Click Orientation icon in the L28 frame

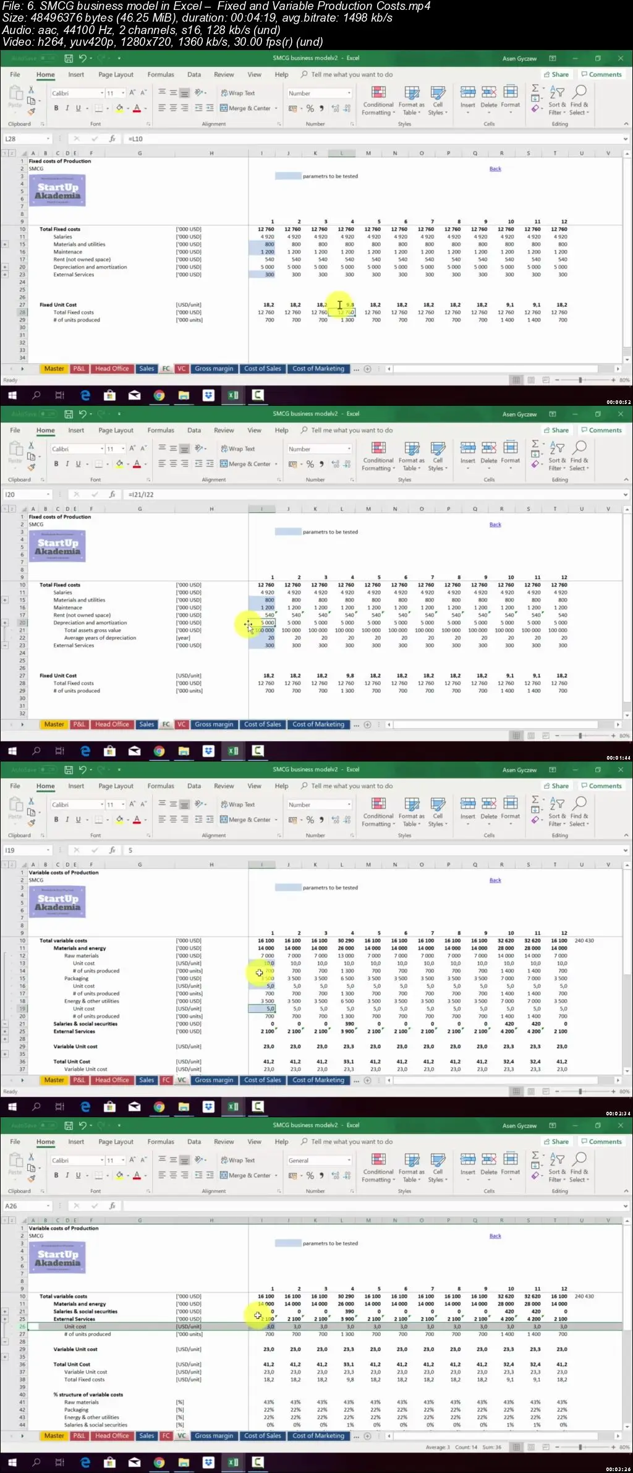[x=199, y=92]
